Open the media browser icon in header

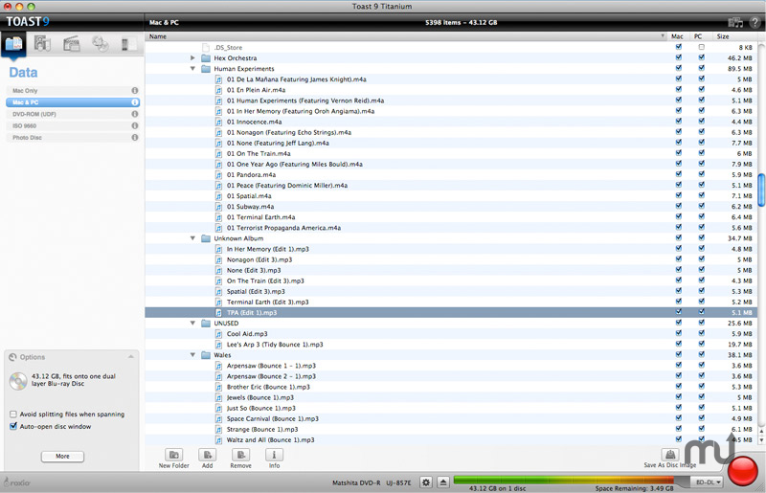coord(734,22)
